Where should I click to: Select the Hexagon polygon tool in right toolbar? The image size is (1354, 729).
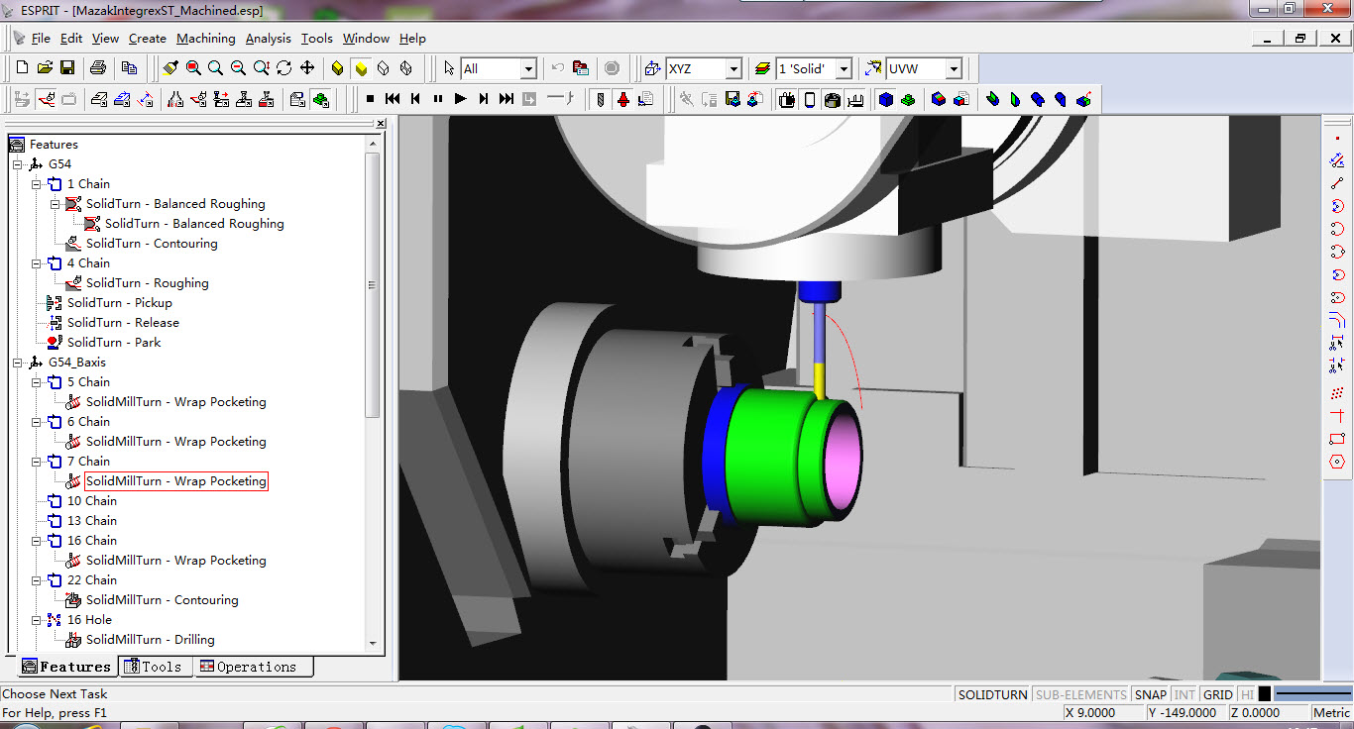[x=1337, y=462]
